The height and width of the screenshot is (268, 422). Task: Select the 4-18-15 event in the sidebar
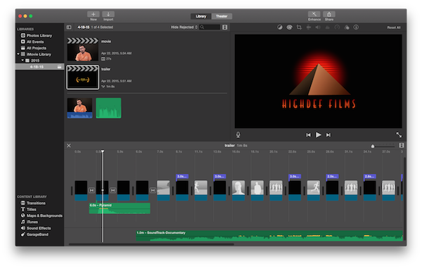[x=39, y=67]
